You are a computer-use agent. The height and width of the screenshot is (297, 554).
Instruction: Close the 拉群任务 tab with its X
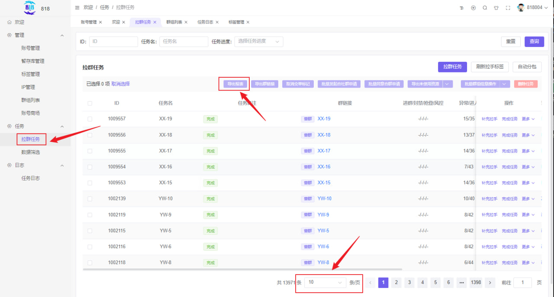(155, 22)
